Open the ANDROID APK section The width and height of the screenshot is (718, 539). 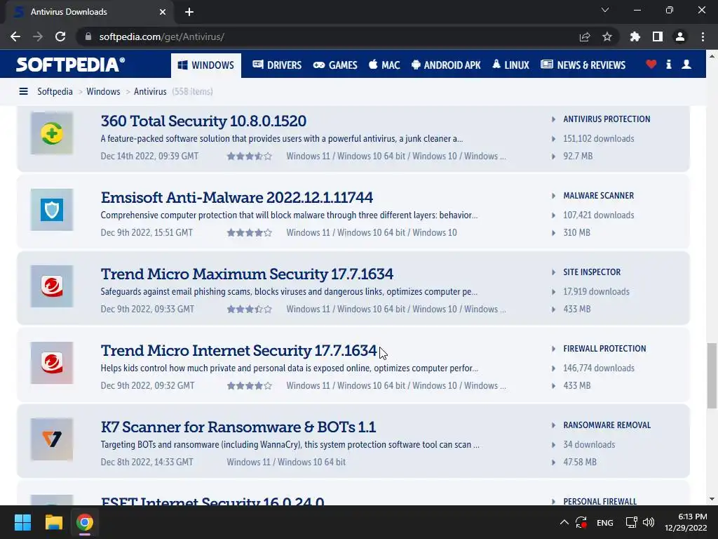coord(446,65)
